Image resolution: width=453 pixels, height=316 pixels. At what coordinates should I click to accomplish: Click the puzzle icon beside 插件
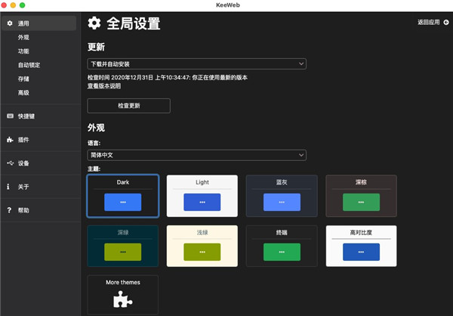click(x=10, y=140)
